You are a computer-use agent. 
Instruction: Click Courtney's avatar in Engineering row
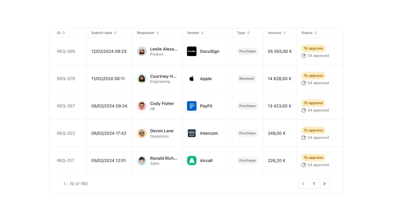click(142, 79)
